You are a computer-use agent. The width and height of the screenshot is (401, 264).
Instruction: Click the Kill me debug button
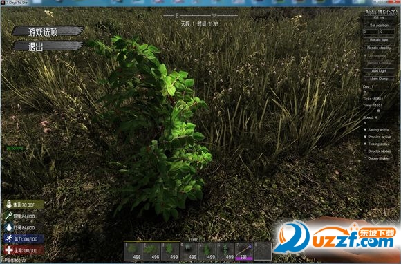[379, 18]
